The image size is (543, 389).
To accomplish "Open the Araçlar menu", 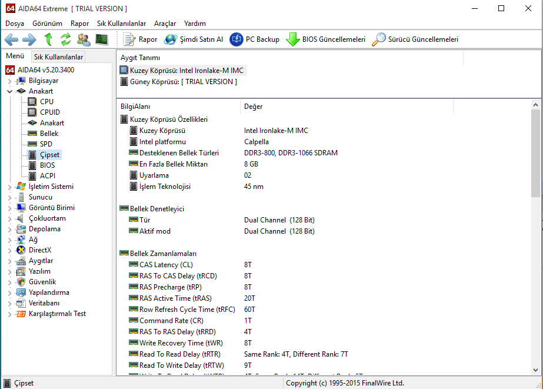I will [x=165, y=24].
